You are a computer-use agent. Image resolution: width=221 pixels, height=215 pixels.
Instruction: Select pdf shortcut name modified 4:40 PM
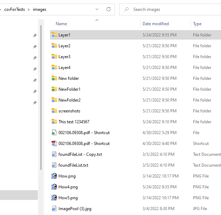[84, 144]
